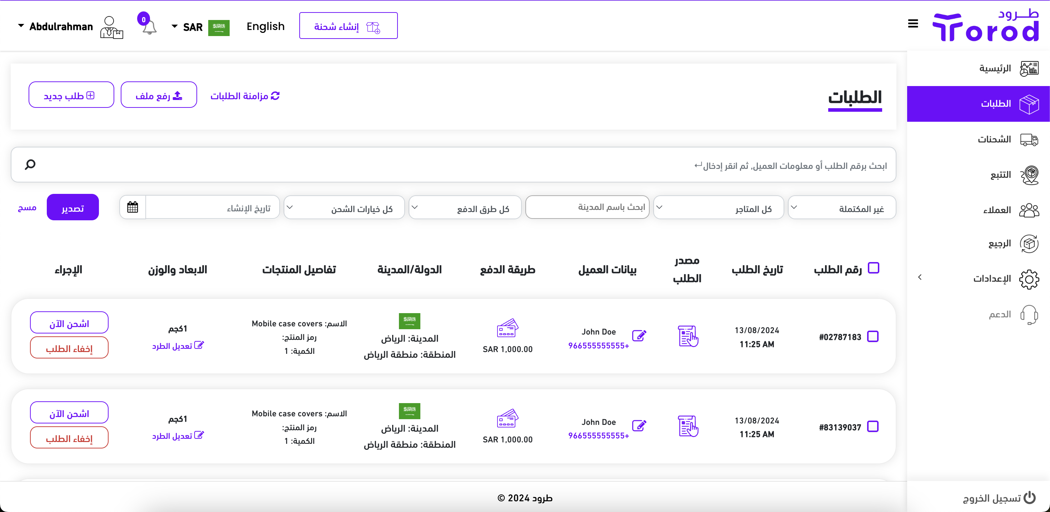Screen dimensions: 1050x512
Task: Open the كل طرق الدفع payment methods dropdown
Action: (465, 207)
